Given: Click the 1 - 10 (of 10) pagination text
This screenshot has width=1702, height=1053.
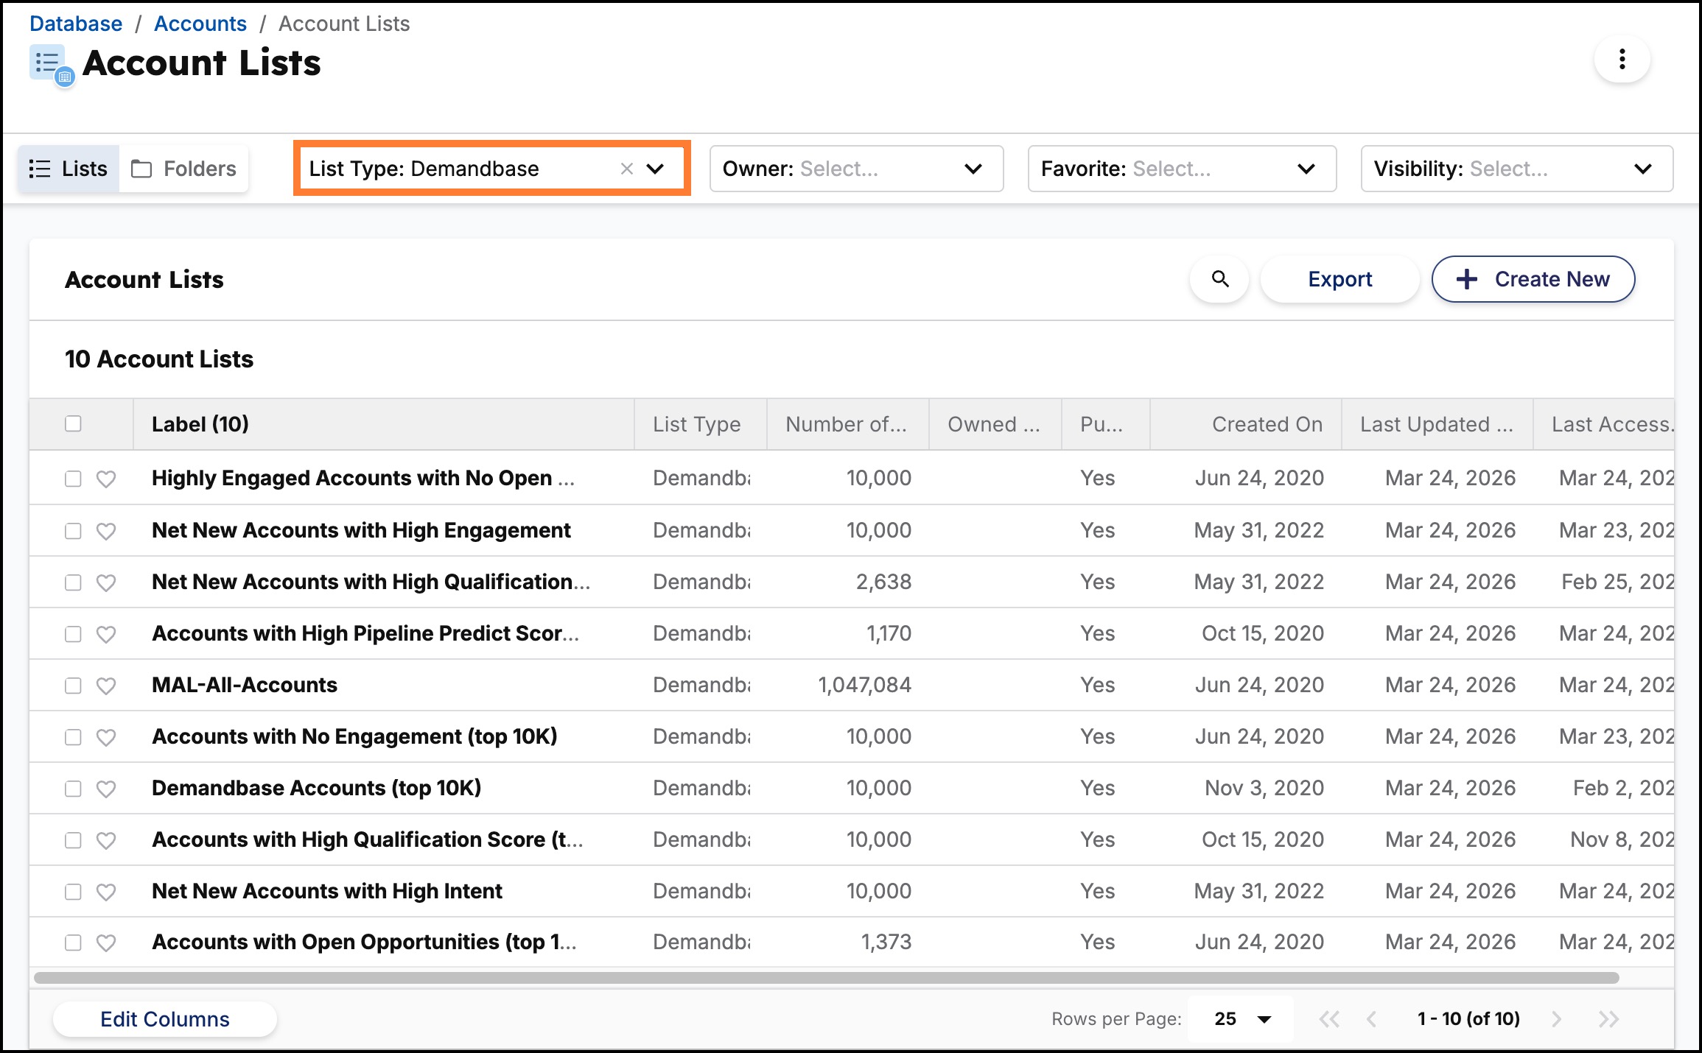Looking at the screenshot, I should click(1468, 1019).
